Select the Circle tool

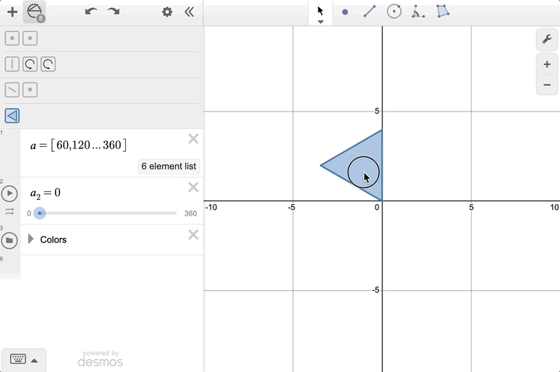pos(394,12)
